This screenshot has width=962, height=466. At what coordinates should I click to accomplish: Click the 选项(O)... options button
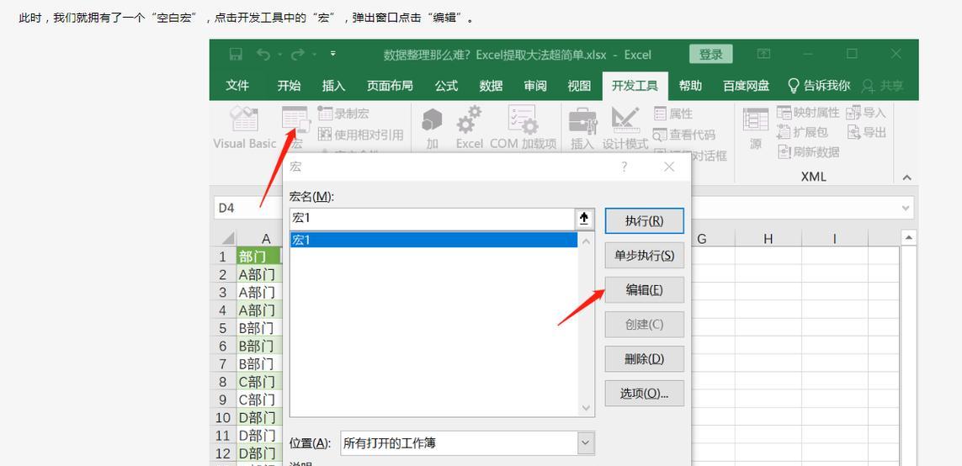coord(644,393)
